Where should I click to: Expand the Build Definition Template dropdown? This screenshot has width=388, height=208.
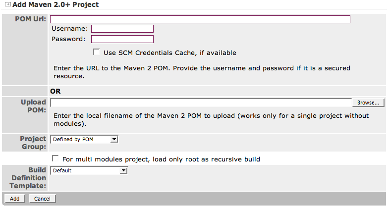pyautogui.click(x=89, y=170)
